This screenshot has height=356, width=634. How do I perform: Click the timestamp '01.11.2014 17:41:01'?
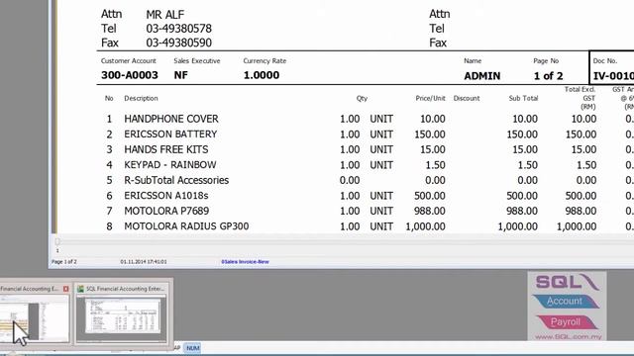[144, 262]
